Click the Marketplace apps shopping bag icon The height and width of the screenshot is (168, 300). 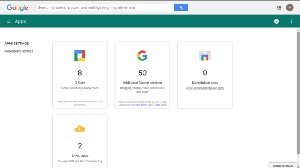click(x=205, y=56)
